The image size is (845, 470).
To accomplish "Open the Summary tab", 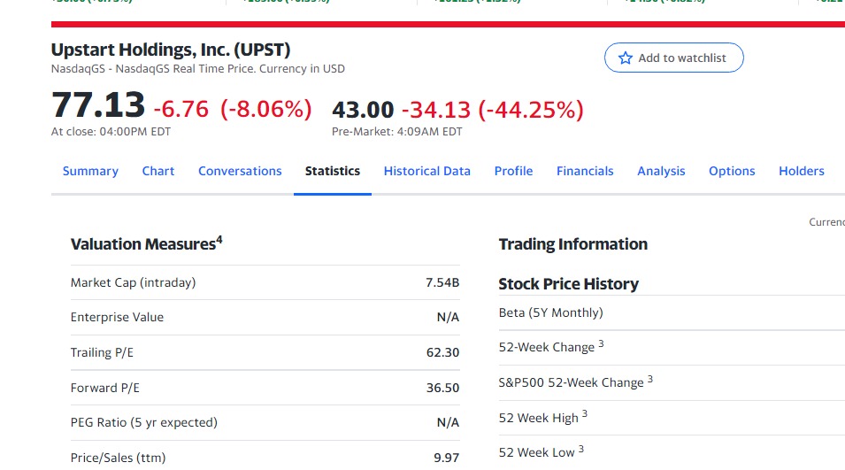I will pyautogui.click(x=90, y=171).
